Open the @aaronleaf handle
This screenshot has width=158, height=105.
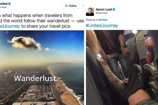102,13
